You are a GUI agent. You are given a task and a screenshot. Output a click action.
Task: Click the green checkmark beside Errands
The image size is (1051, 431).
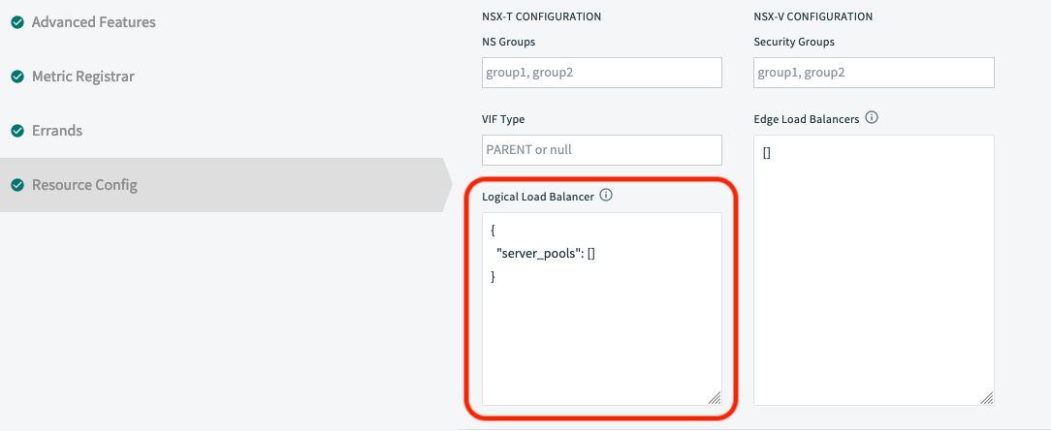click(17, 131)
